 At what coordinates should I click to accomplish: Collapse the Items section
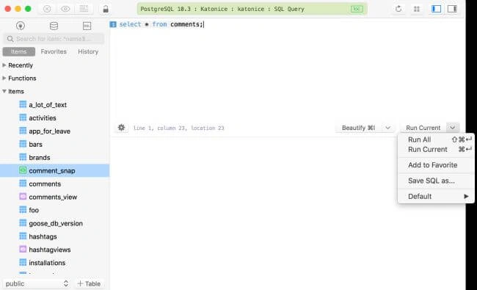(x=4, y=91)
